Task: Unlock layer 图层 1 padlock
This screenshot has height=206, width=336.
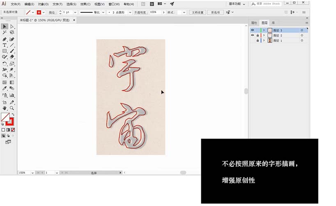Action: [x=258, y=41]
